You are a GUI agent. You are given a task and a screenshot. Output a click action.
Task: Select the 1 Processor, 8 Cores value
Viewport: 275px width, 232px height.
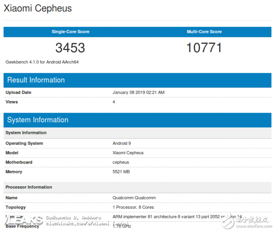click(133, 207)
